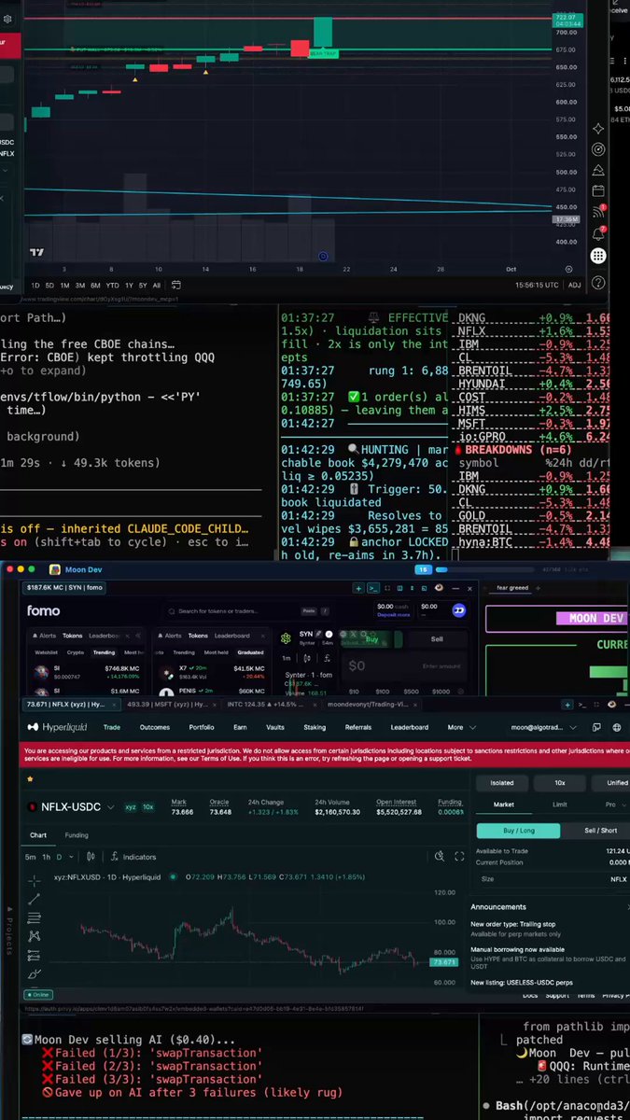Open the Support link in Hyperliquid footer

click(557, 996)
